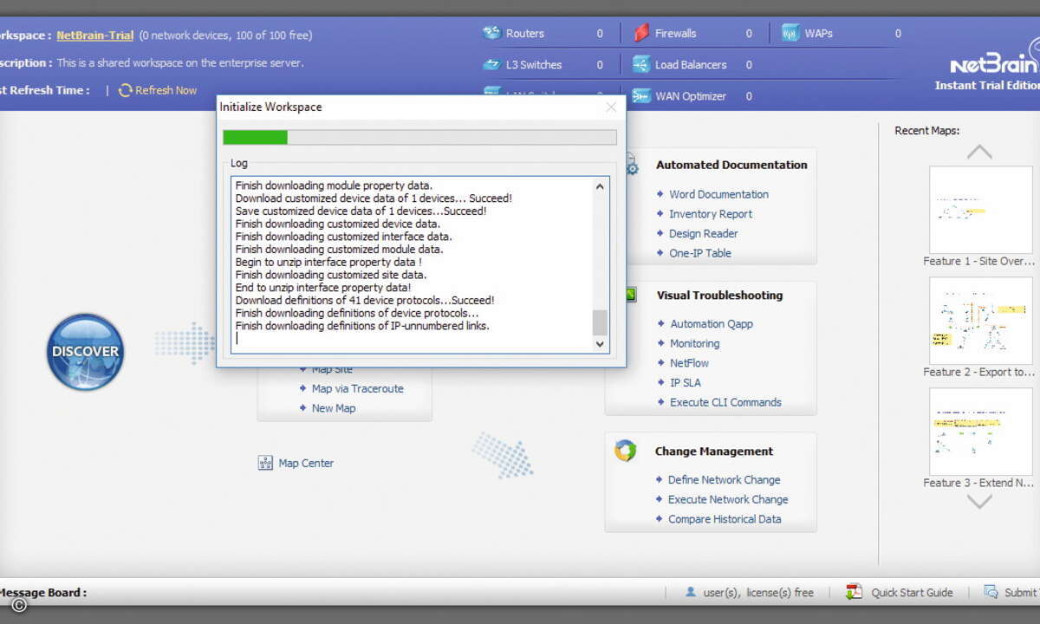Viewport: 1040px width, 624px height.
Task: Open NetFlow troubleshooting
Action: (689, 363)
